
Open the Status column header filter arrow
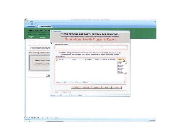tap(124, 59)
